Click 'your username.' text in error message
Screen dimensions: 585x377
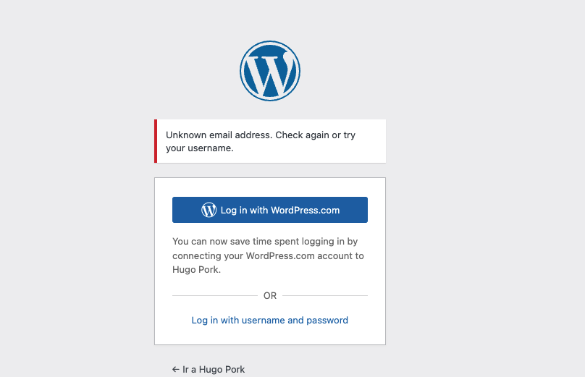(x=200, y=148)
